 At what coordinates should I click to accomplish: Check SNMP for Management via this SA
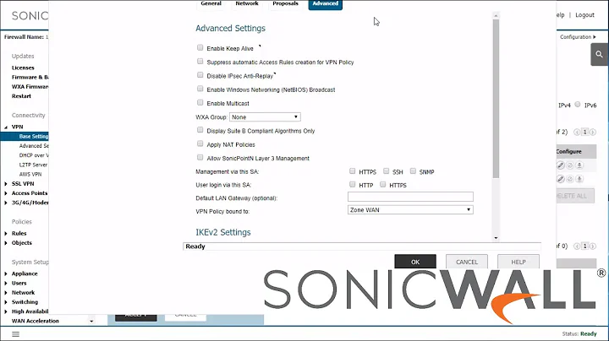[x=413, y=170]
